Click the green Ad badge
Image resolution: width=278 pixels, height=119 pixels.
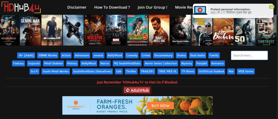pyautogui.click(x=271, y=7)
